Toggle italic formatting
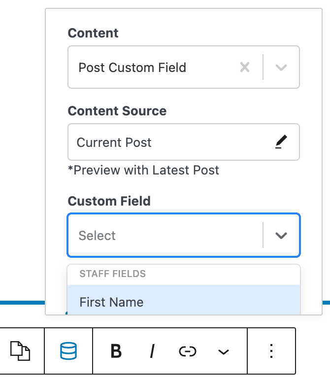 coord(152,351)
